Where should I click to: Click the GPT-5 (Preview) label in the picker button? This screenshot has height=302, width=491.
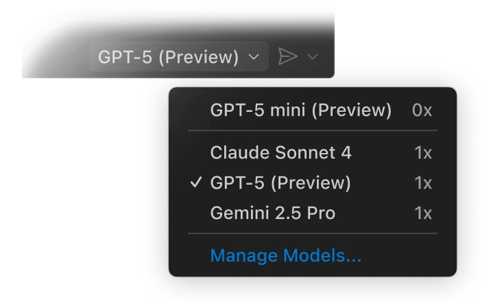(x=168, y=57)
